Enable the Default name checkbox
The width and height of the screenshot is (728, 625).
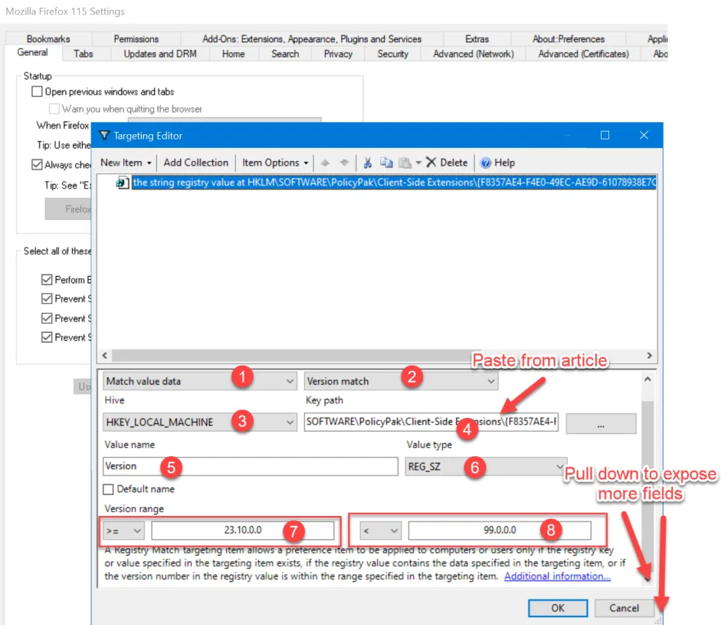[x=109, y=489]
